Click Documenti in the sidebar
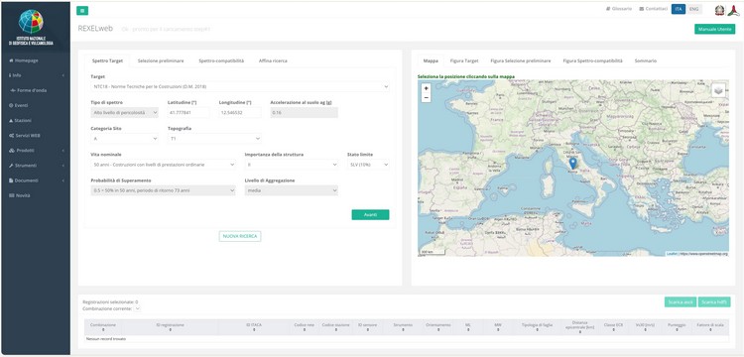 click(24, 180)
